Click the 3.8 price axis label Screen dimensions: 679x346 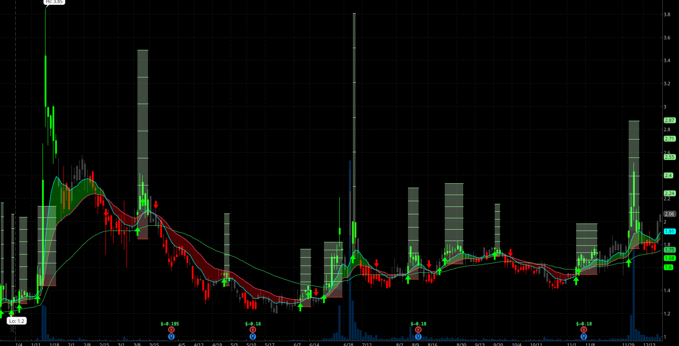point(667,14)
